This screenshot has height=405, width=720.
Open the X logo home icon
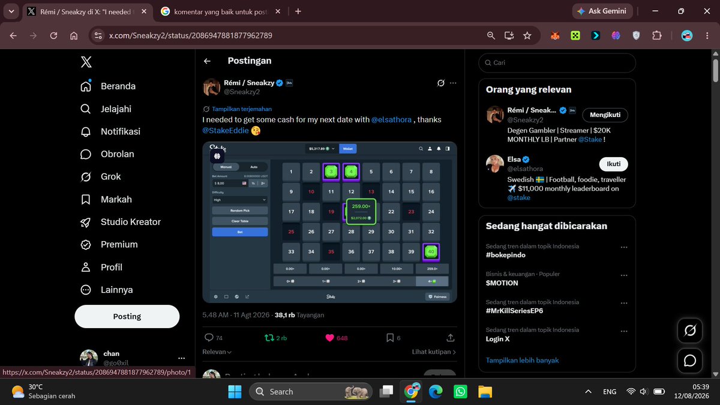pyautogui.click(x=86, y=62)
